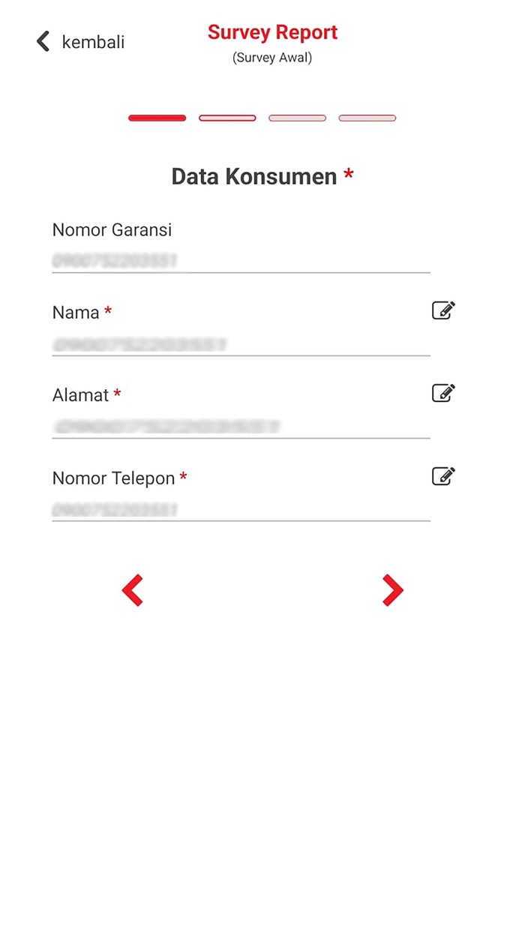Focus the Alamat input field
Viewport: 525px width, 933px height.
pos(240,427)
